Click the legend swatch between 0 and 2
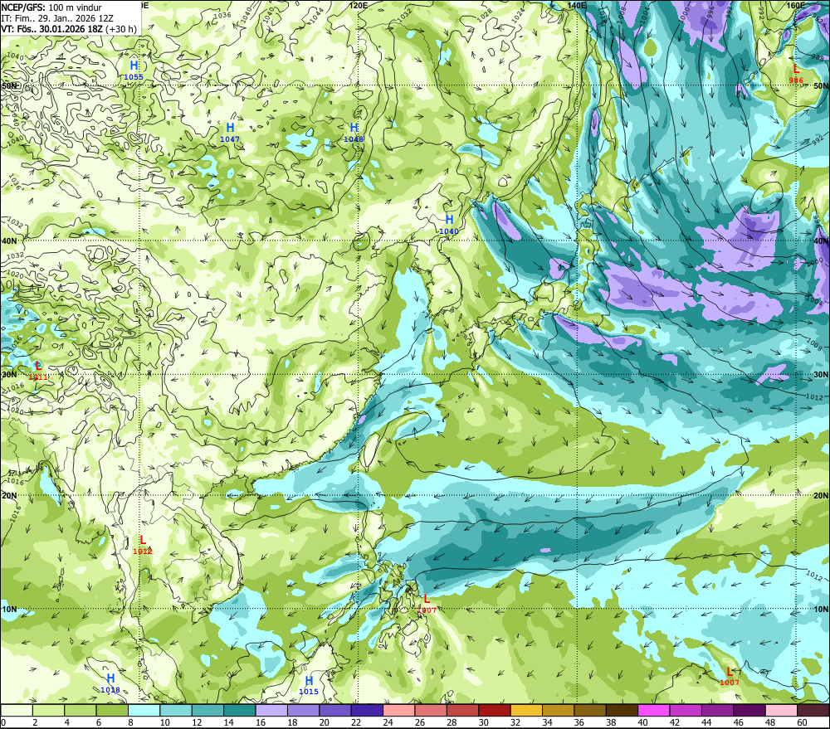 (17, 710)
